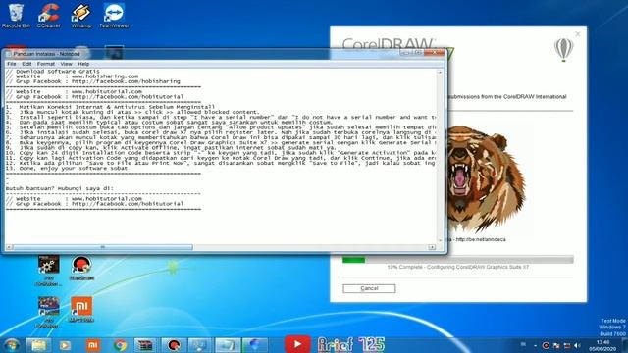Screen dimensions: 628x353
Task: Click the CorelDRAW balloon logo
Action: pos(563,50)
